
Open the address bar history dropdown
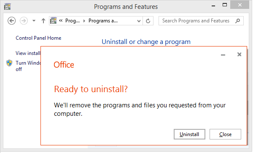139,21
